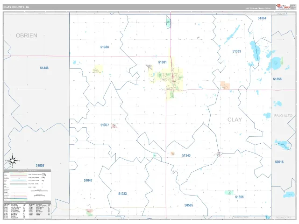Click ZIP code label 51301
This screenshot has height=224, width=299.
162,62
